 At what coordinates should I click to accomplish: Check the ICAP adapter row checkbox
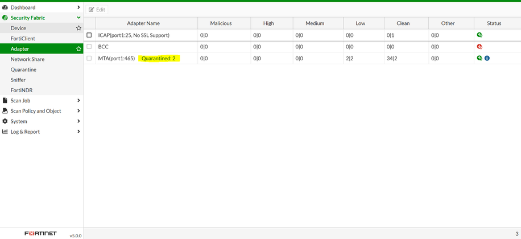coord(89,35)
